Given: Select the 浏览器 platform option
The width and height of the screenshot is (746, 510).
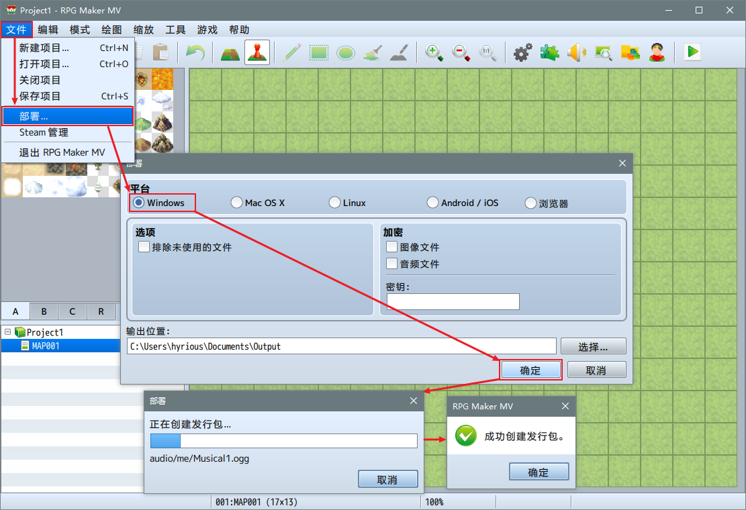Looking at the screenshot, I should pyautogui.click(x=530, y=203).
